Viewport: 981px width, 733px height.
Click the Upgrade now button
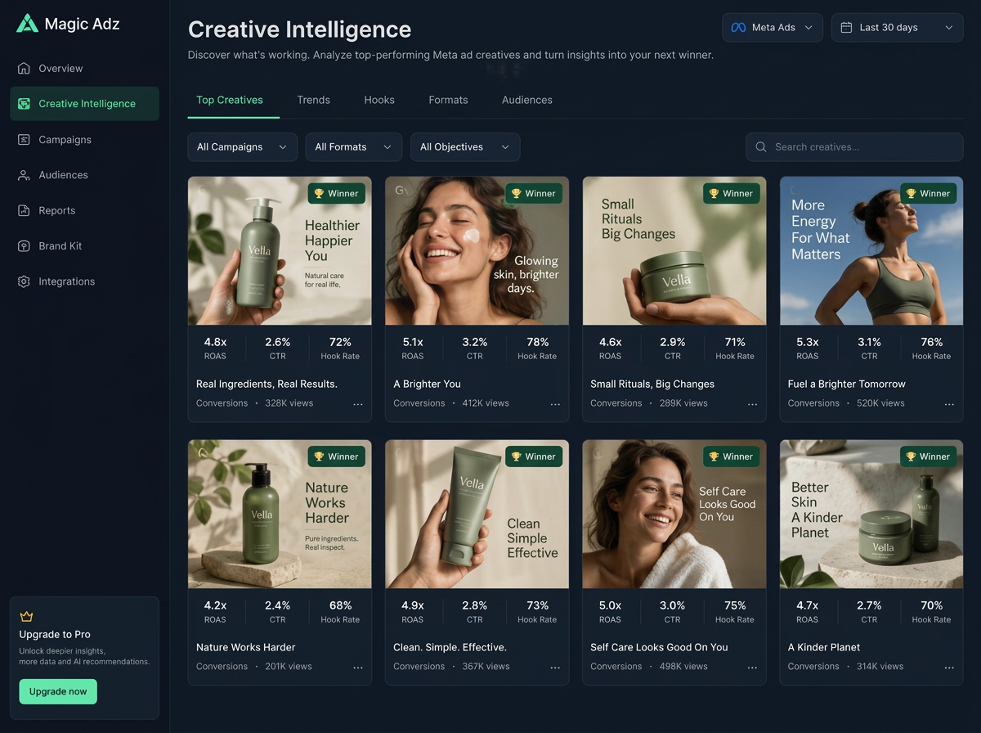click(x=58, y=691)
